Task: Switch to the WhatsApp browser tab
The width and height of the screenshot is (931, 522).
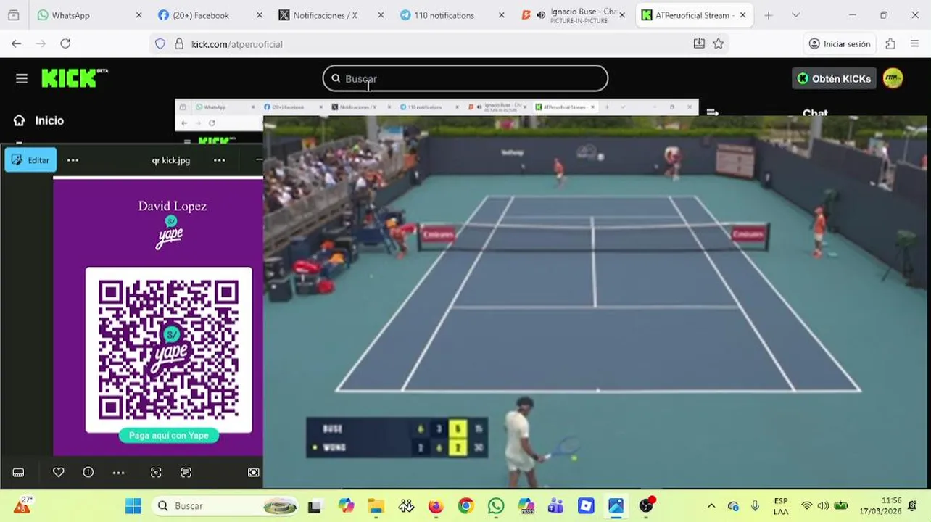Action: [89, 15]
